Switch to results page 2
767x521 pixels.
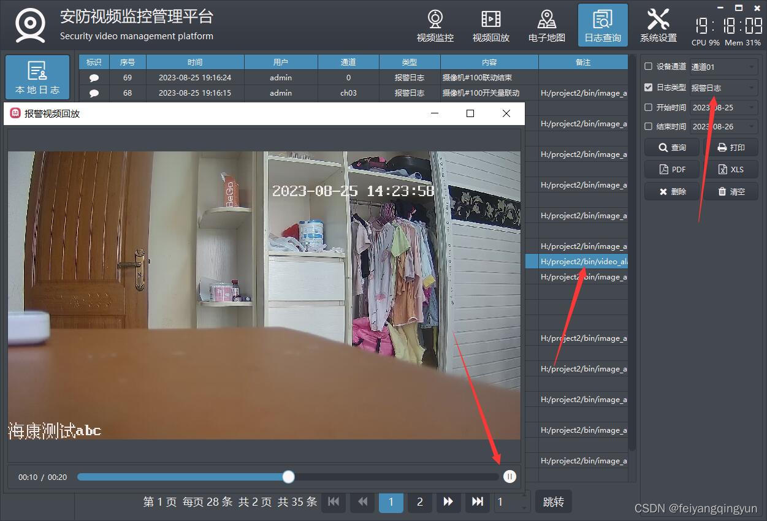tap(419, 501)
